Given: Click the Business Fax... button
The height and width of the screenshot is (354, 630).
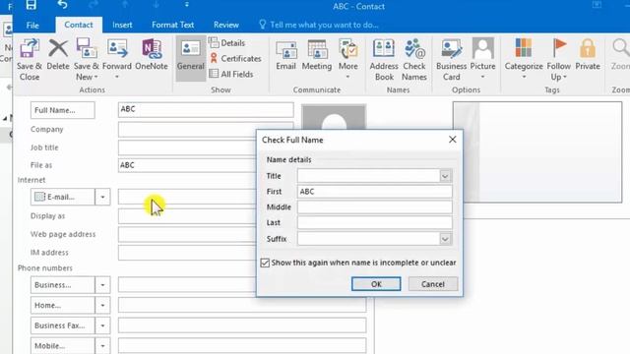Looking at the screenshot, I should (x=63, y=325).
